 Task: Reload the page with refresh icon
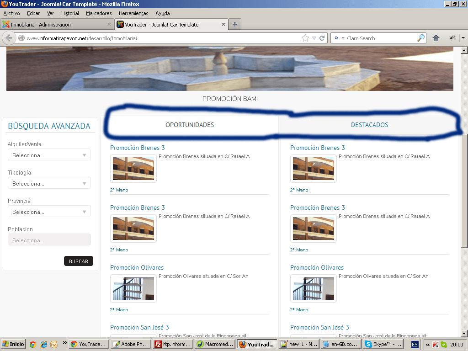tap(322, 38)
